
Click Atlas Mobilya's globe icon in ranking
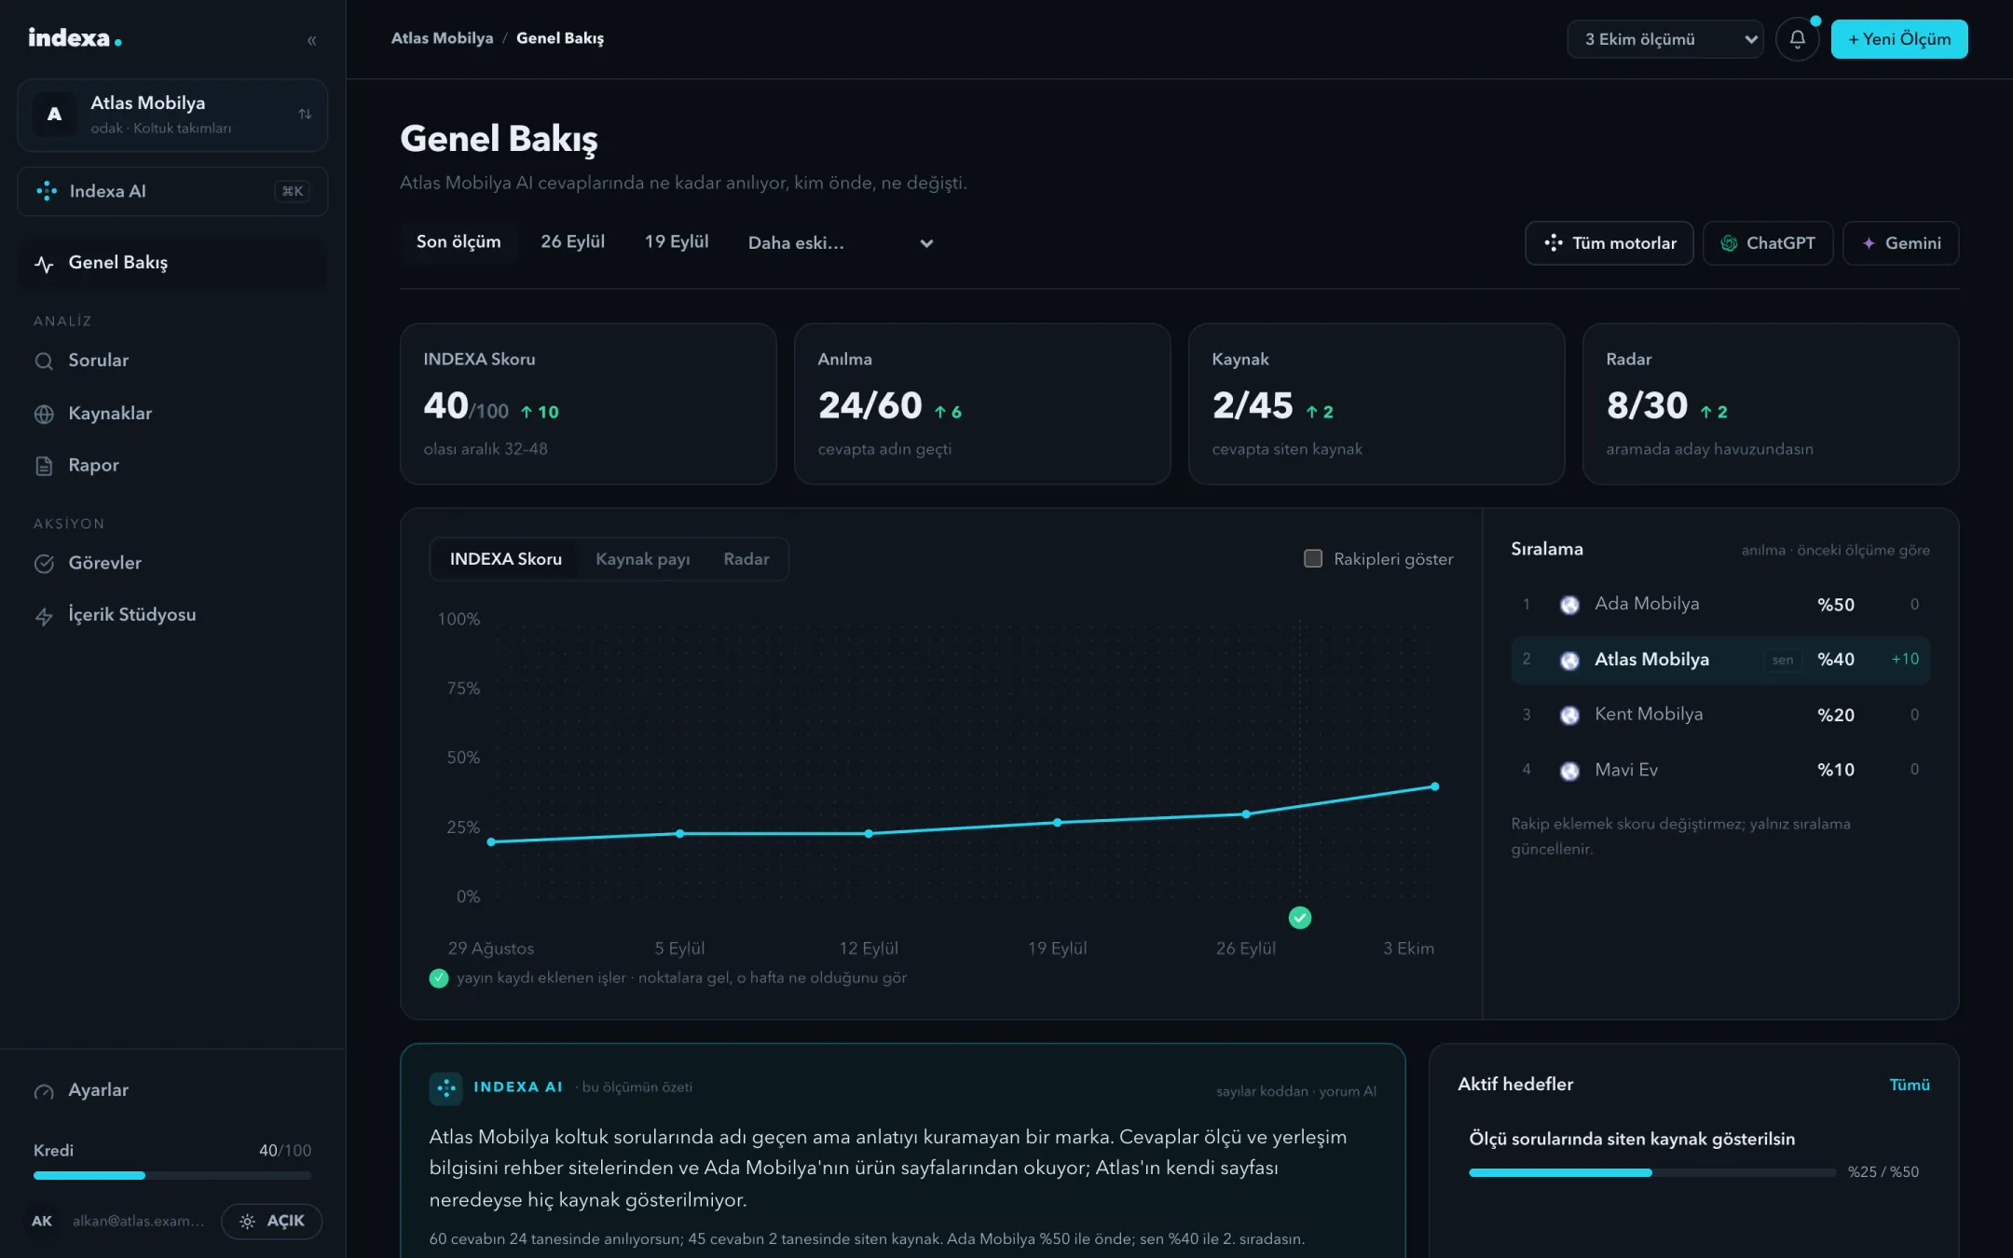click(x=1569, y=661)
